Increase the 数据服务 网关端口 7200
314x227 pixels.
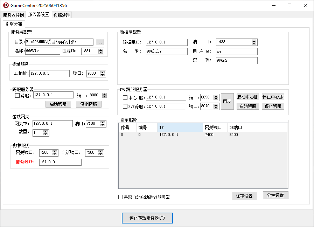pos(55,151)
